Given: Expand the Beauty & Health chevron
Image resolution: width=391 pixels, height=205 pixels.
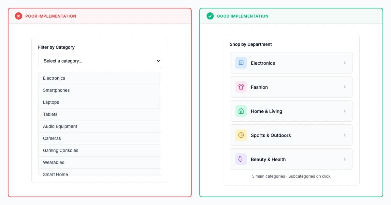Looking at the screenshot, I should click(x=345, y=159).
